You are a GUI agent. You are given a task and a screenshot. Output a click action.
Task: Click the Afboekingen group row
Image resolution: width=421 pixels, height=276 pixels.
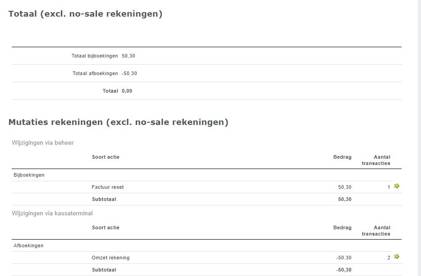click(x=206, y=245)
